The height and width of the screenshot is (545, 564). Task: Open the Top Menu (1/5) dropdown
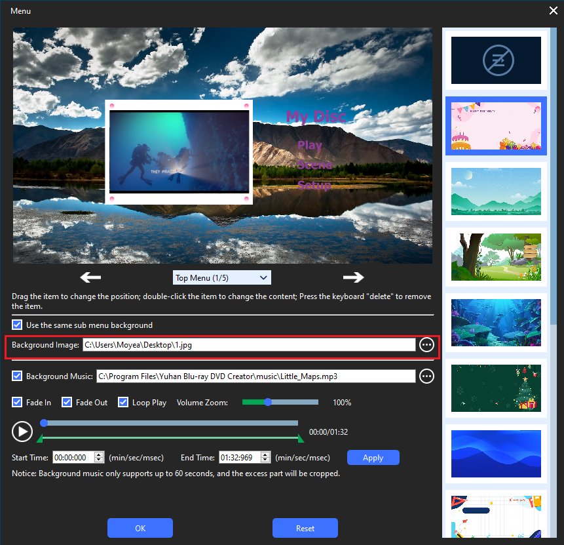[x=221, y=278]
